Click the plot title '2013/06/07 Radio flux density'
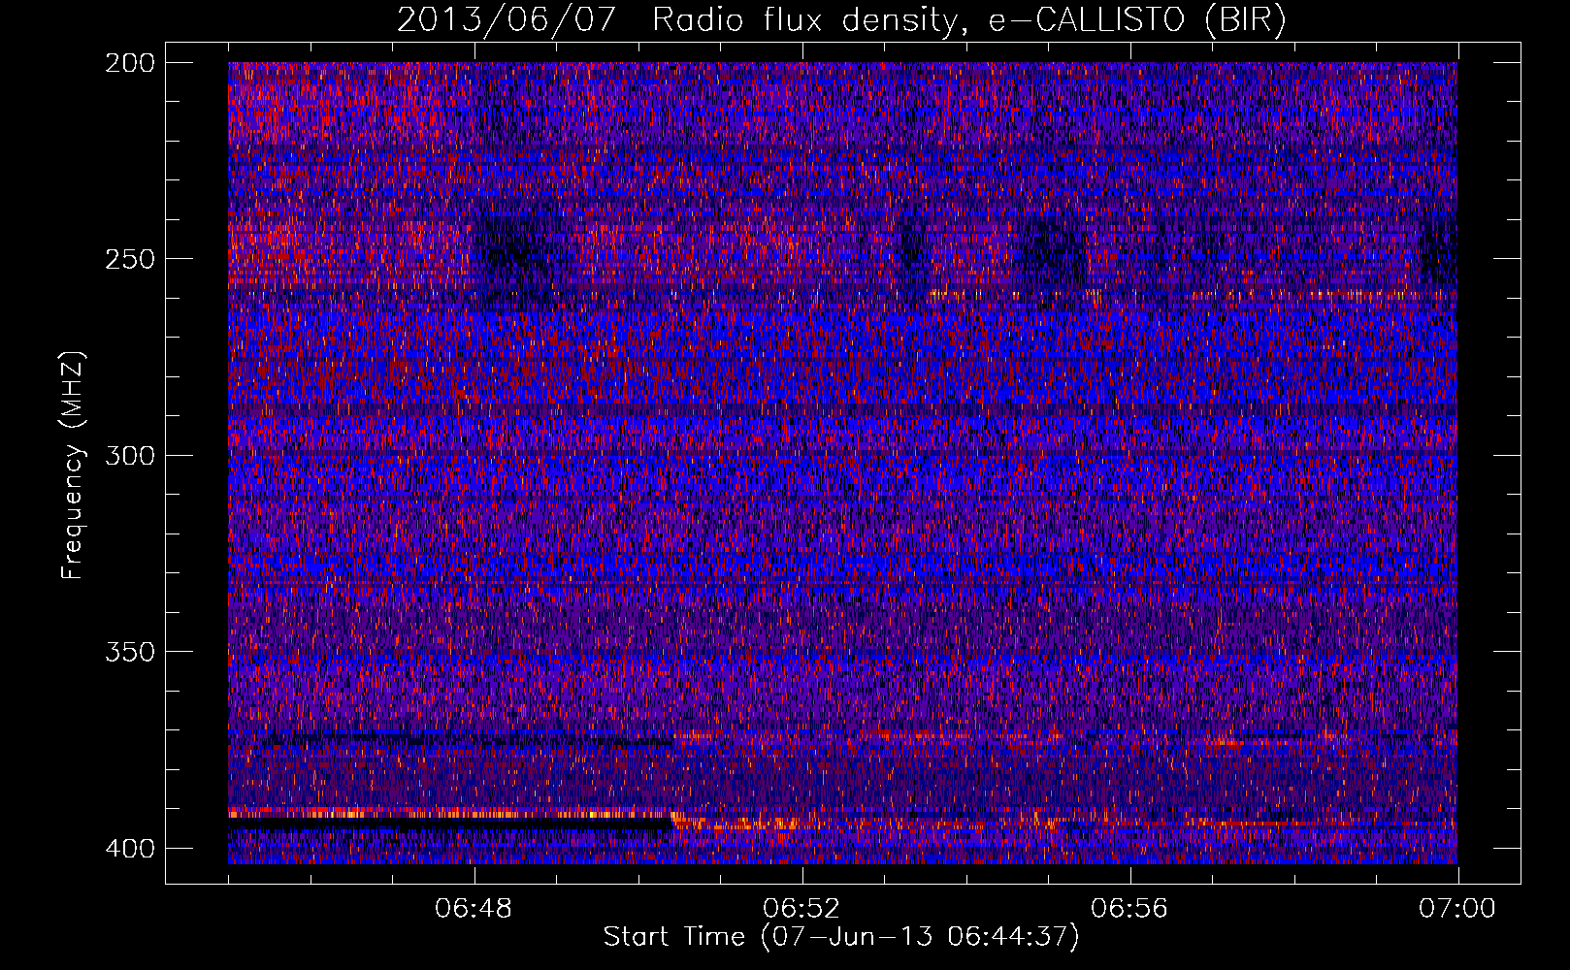 (841, 19)
